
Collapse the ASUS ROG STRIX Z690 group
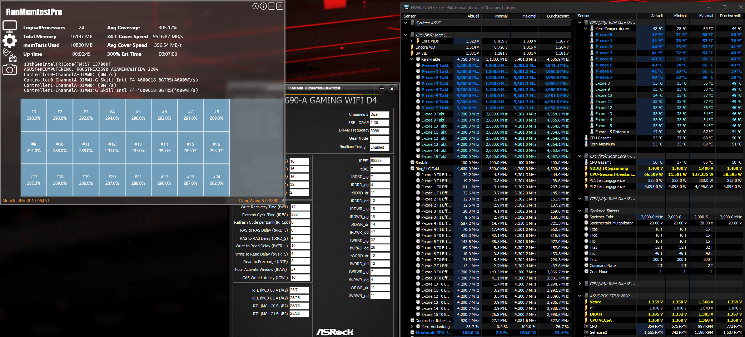[x=580, y=296]
